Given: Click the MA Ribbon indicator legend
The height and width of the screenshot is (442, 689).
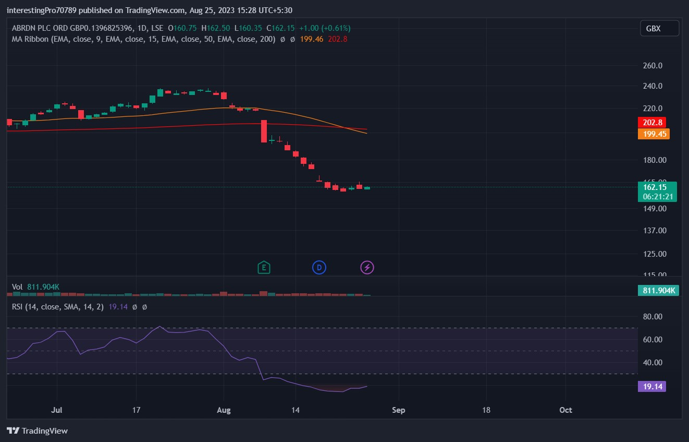Looking at the screenshot, I should (143, 39).
